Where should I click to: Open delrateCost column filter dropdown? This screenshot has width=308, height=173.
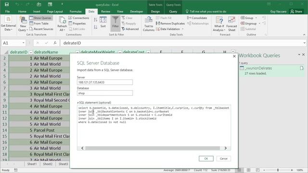pos(149,52)
